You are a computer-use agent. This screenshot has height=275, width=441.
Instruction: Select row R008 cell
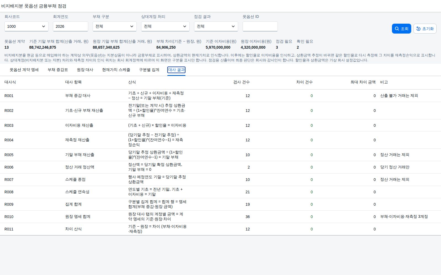pyautogui.click(x=9, y=192)
